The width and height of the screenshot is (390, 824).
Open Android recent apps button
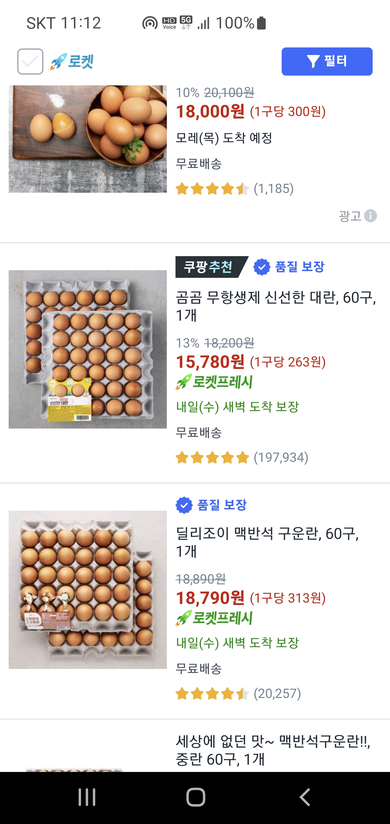tap(87, 797)
